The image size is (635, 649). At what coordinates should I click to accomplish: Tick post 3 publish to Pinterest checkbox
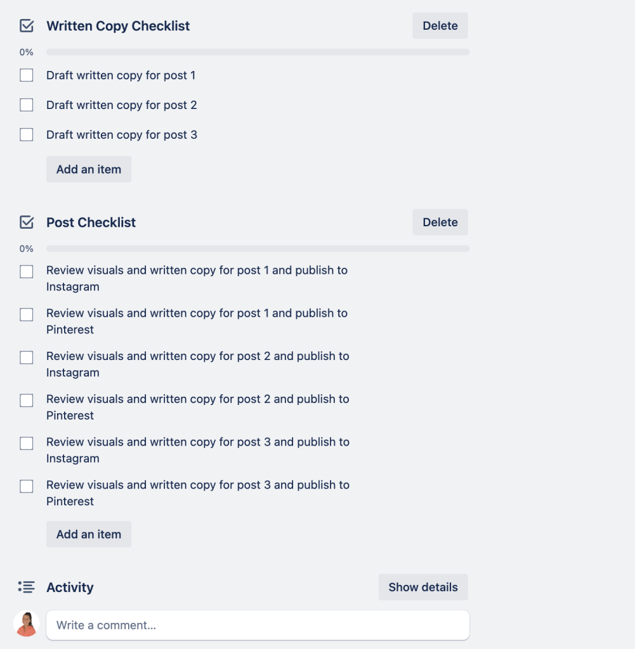tap(27, 487)
